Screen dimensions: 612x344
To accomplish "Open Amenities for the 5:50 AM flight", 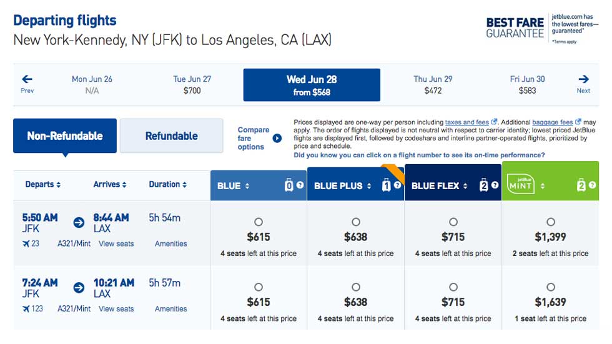I will point(170,243).
